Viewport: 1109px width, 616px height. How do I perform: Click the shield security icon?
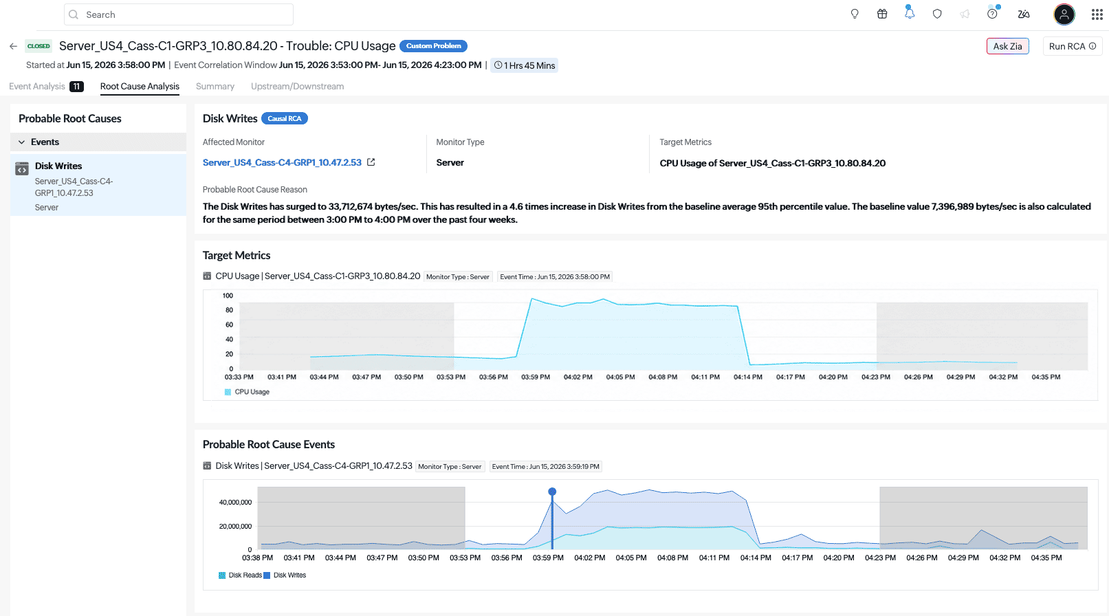(937, 14)
